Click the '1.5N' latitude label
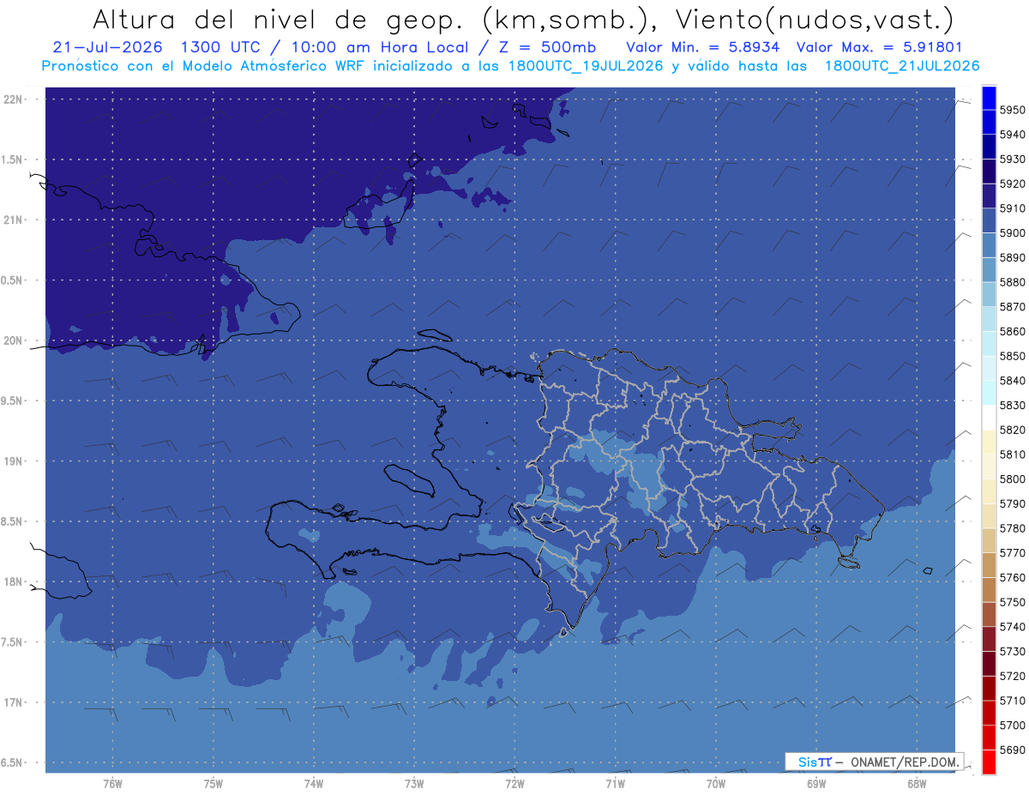 14,160
